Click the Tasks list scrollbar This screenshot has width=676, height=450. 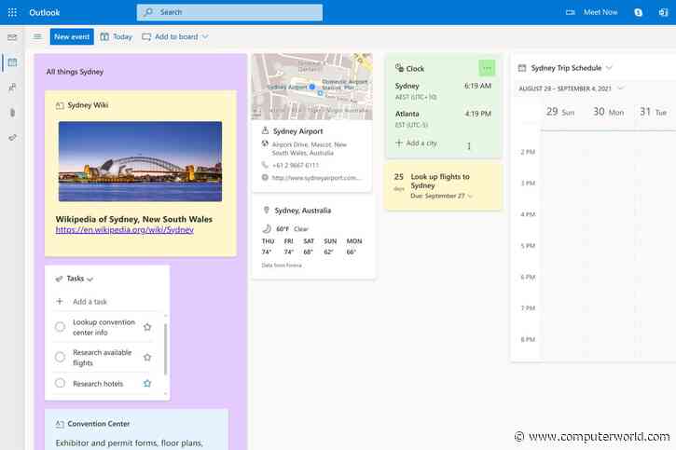pos(166,348)
